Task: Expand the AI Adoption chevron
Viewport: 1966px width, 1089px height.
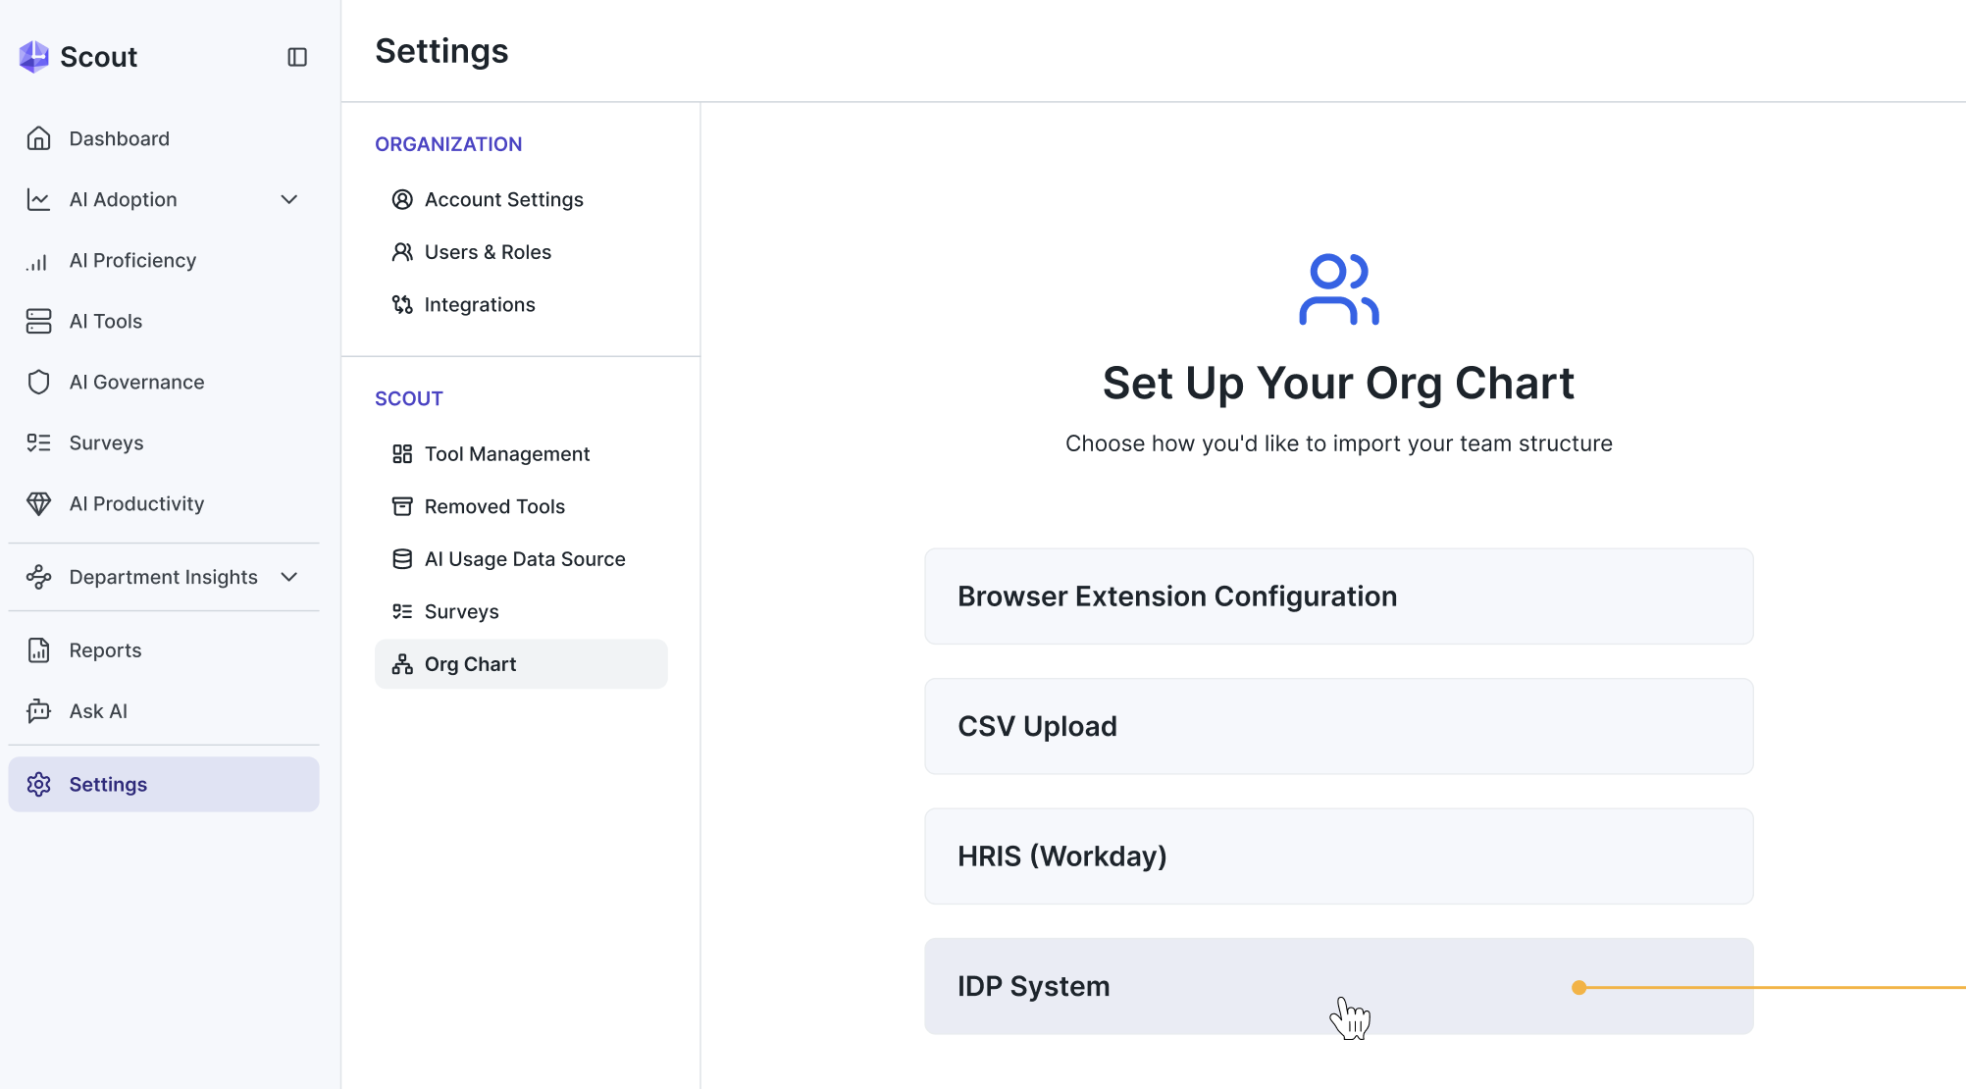Action: (289, 199)
